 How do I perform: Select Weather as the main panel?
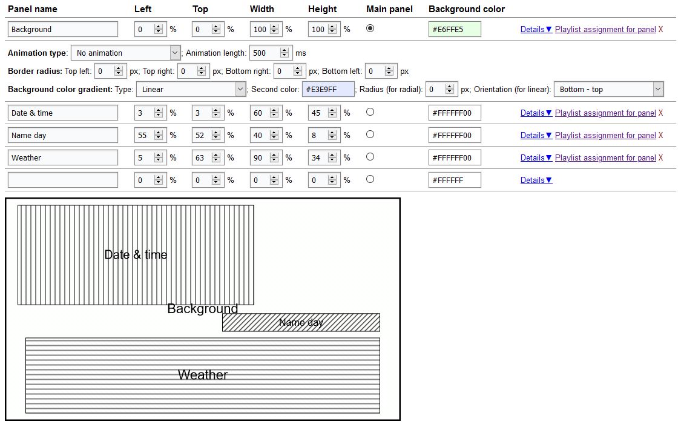tap(370, 157)
